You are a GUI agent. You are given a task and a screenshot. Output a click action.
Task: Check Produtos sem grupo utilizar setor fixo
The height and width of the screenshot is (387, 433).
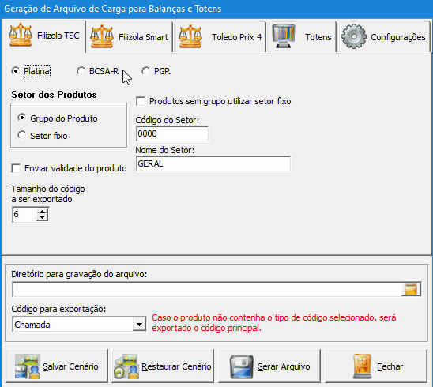[x=141, y=101]
